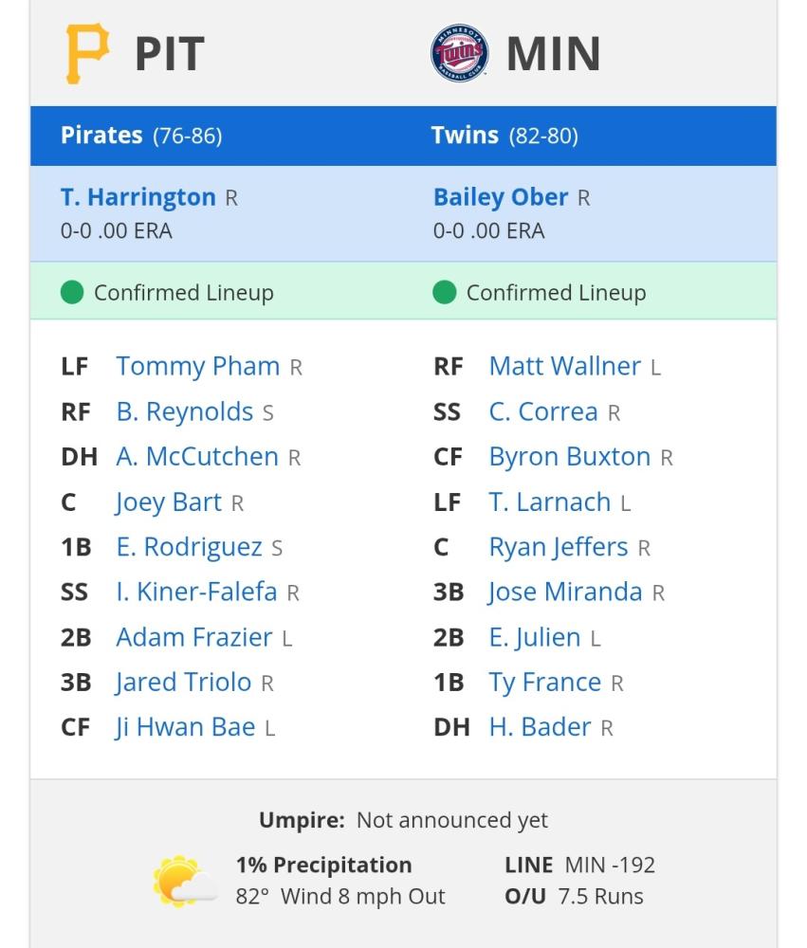Open Ji Hwan Bae's profile

click(185, 727)
